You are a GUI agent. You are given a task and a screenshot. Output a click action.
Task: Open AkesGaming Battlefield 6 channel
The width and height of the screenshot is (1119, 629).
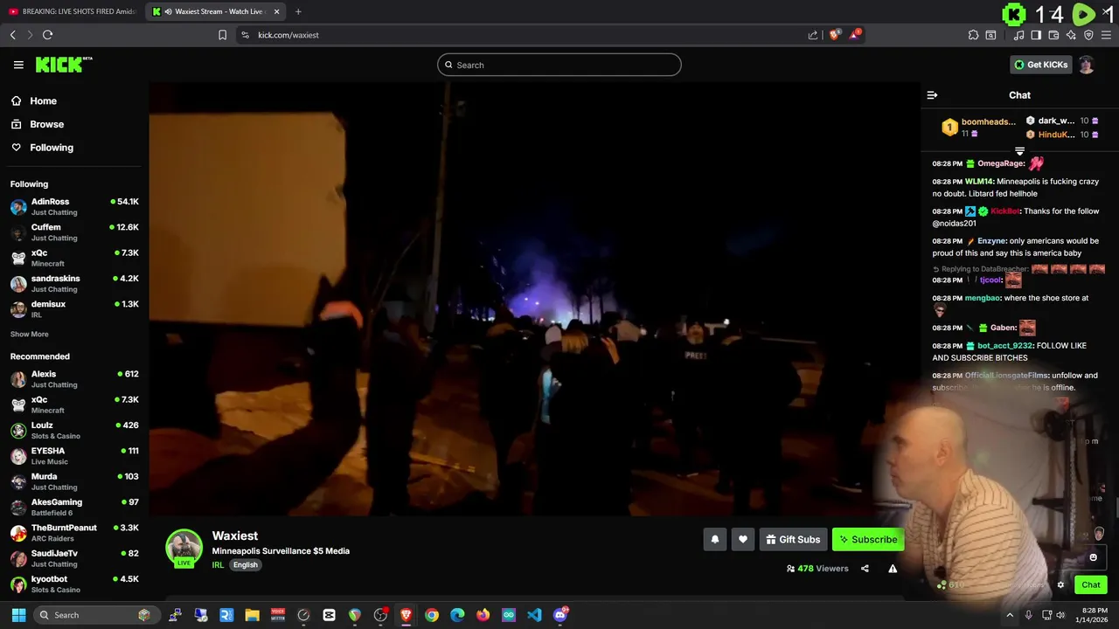coord(74,507)
